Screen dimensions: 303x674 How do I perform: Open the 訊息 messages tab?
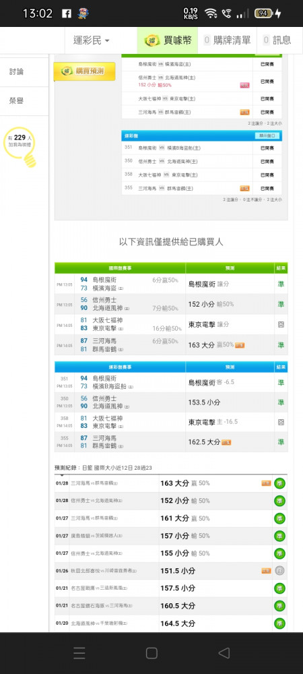click(277, 40)
